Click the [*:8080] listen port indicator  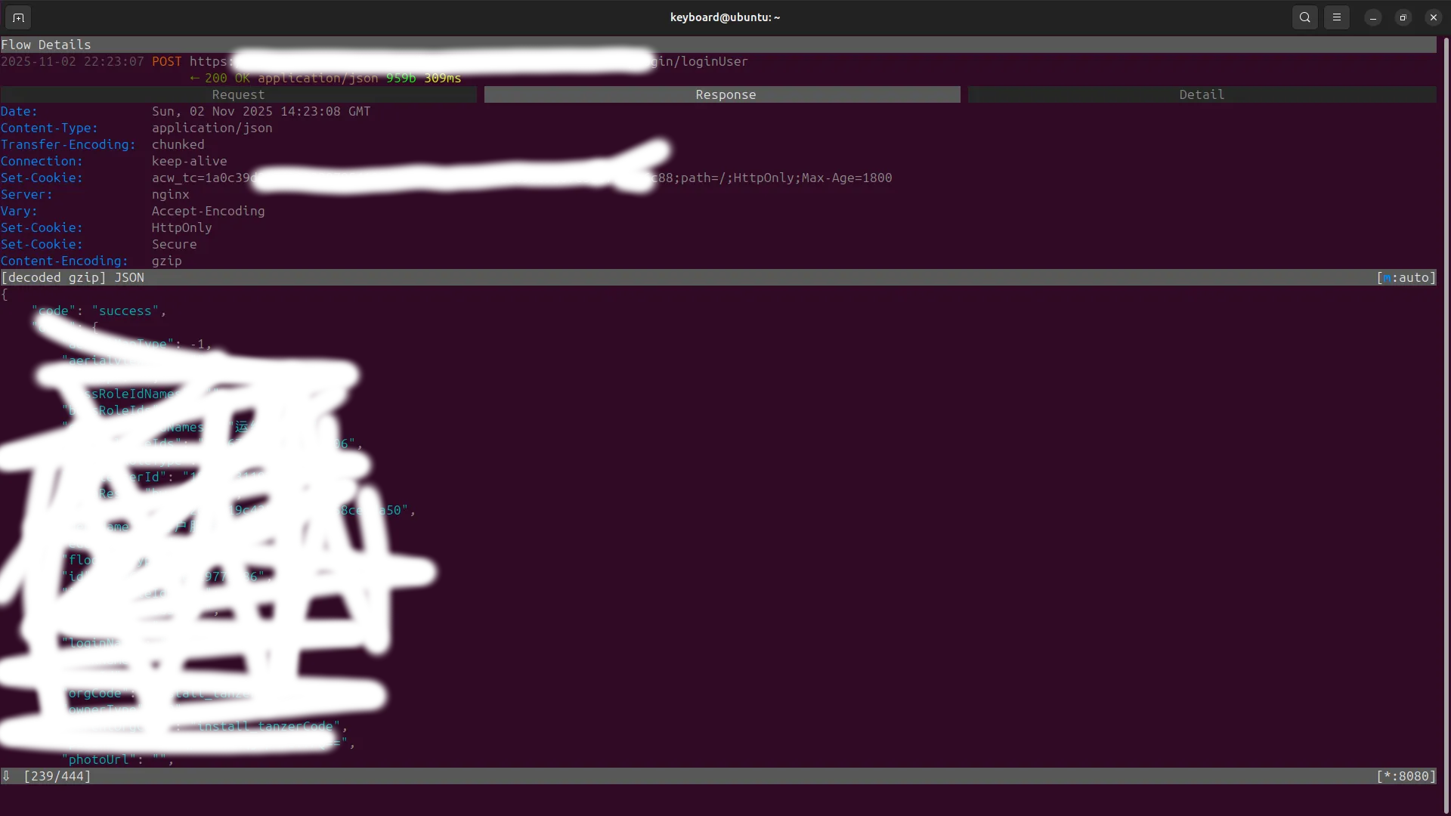(1406, 776)
